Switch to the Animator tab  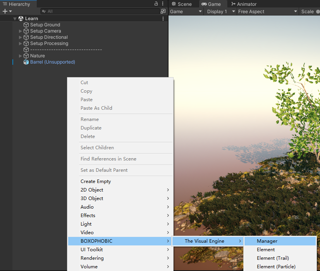(x=244, y=4)
